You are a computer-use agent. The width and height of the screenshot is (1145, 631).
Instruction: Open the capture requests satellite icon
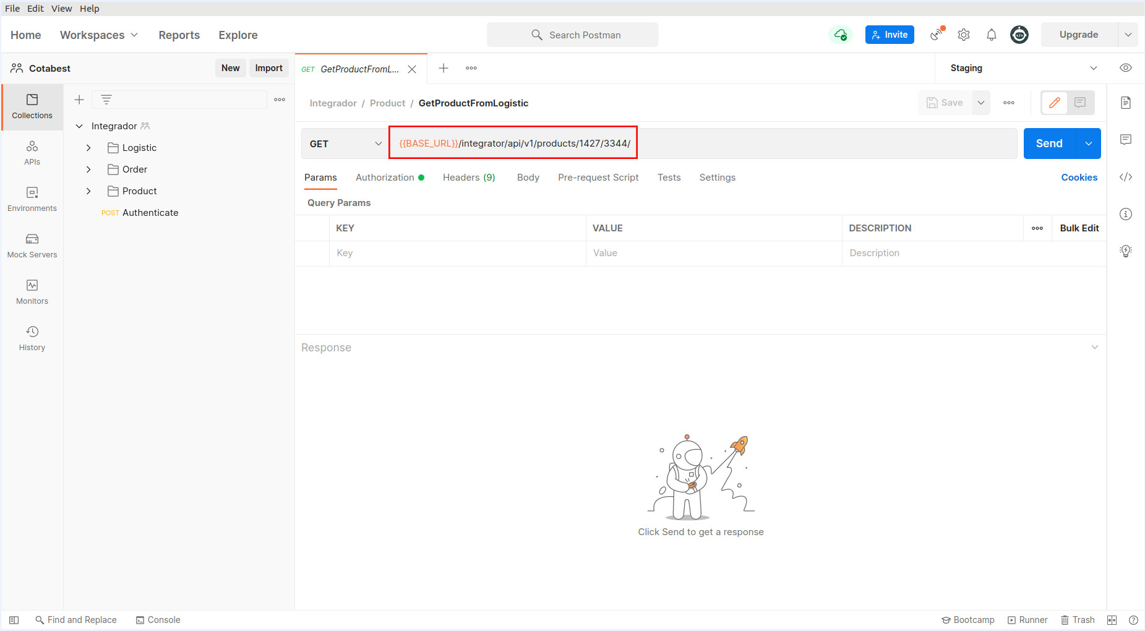(x=937, y=35)
